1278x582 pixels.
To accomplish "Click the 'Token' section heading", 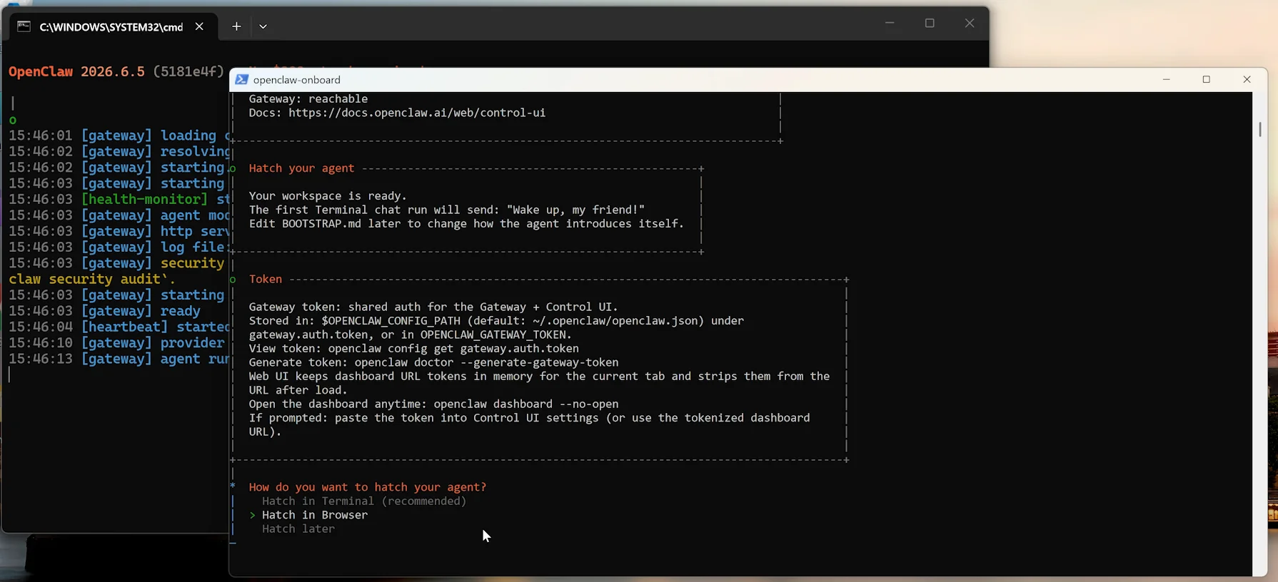I will [x=266, y=280].
